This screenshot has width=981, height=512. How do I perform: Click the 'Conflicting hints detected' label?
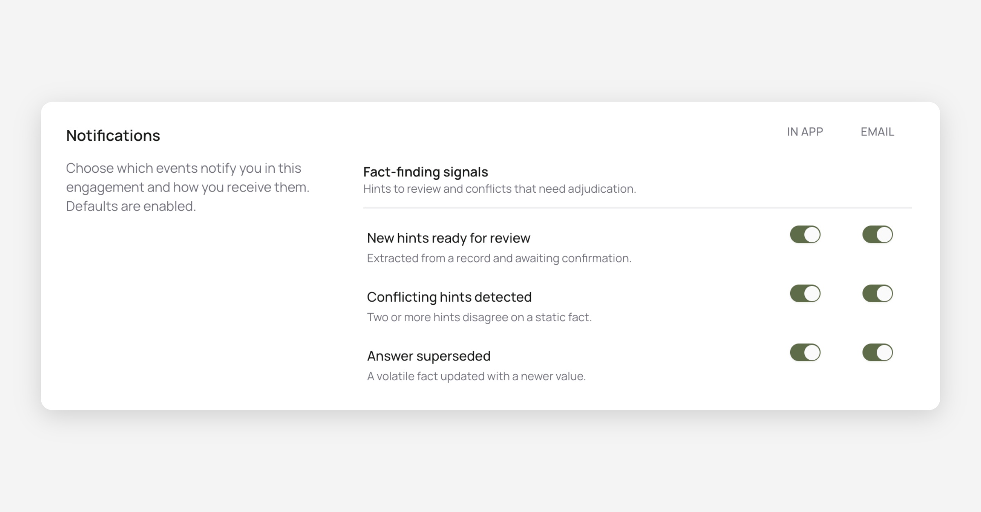pos(449,297)
